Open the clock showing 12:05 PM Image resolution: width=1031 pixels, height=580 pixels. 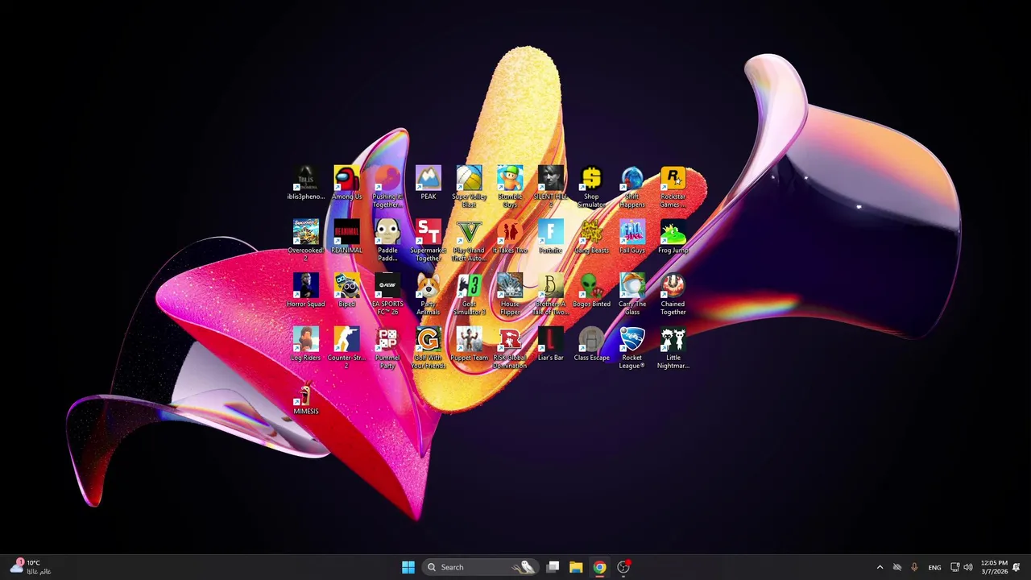click(x=994, y=567)
